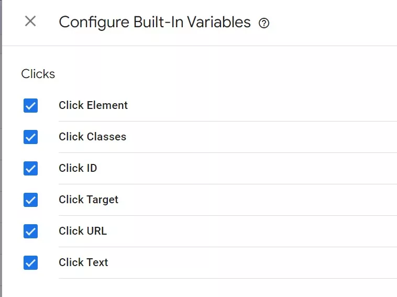Viewport: 397px width, 297px height.
Task: Choose the Click Target label text
Action: click(89, 200)
